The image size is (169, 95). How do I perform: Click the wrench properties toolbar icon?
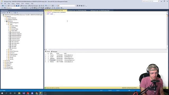tap(79, 6)
